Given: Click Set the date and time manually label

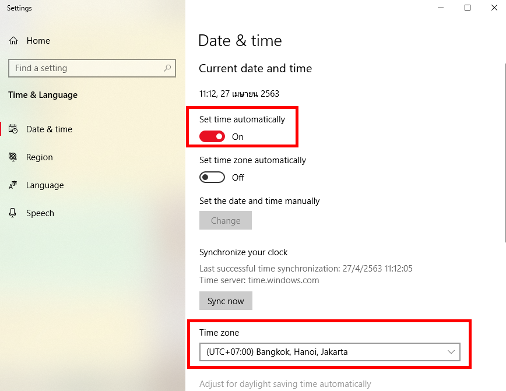Looking at the screenshot, I should (259, 201).
